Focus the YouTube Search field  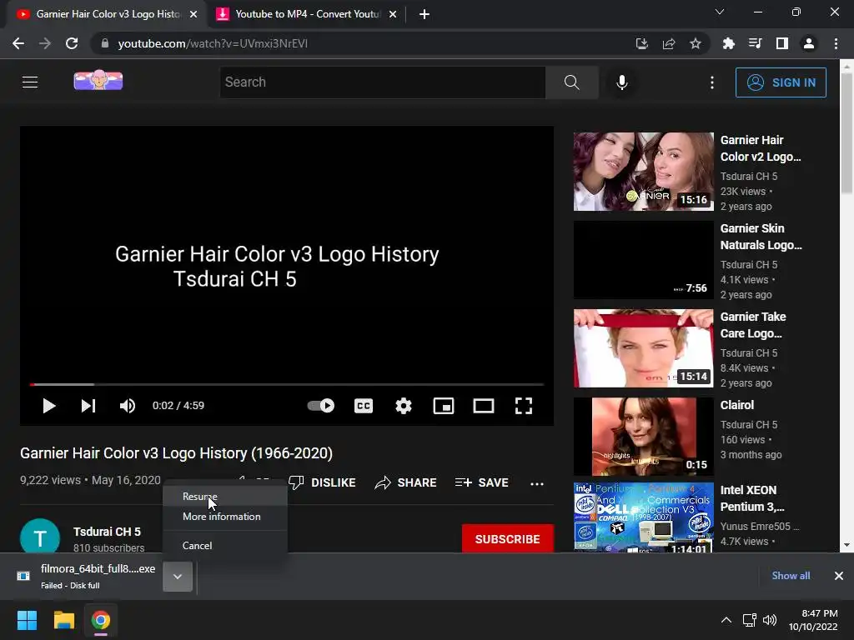tap(382, 82)
